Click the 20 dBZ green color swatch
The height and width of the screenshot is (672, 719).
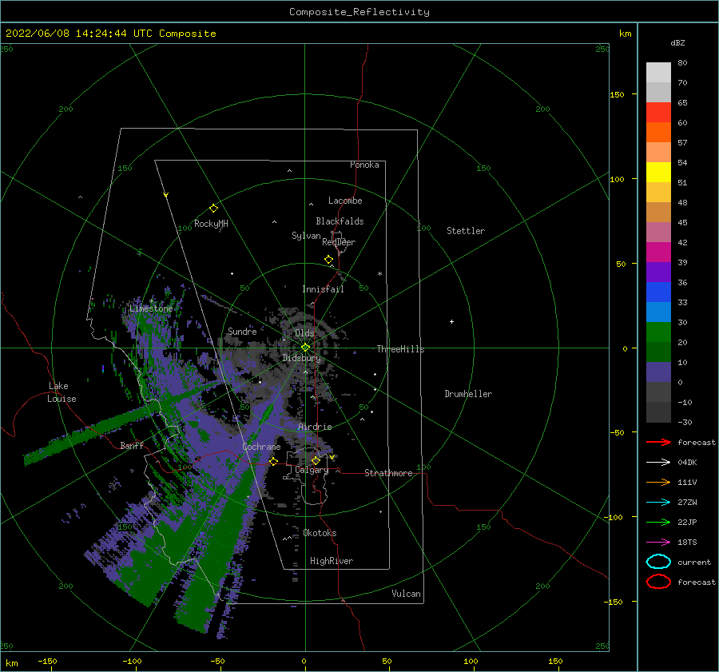pos(658,332)
